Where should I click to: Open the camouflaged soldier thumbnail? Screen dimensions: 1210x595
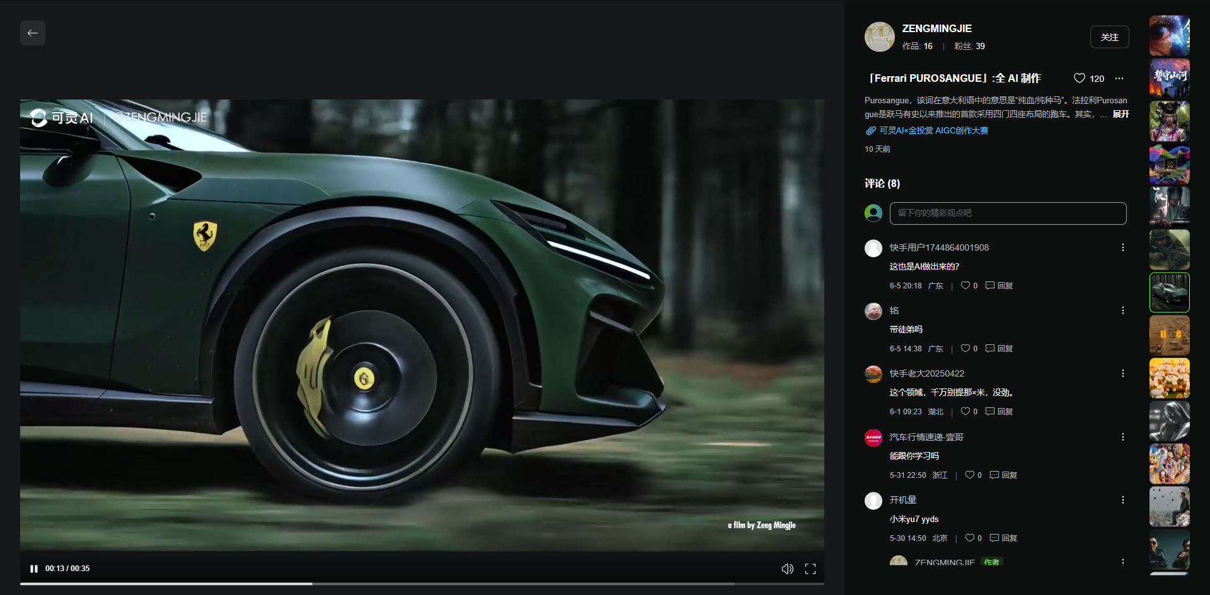pos(1170,250)
